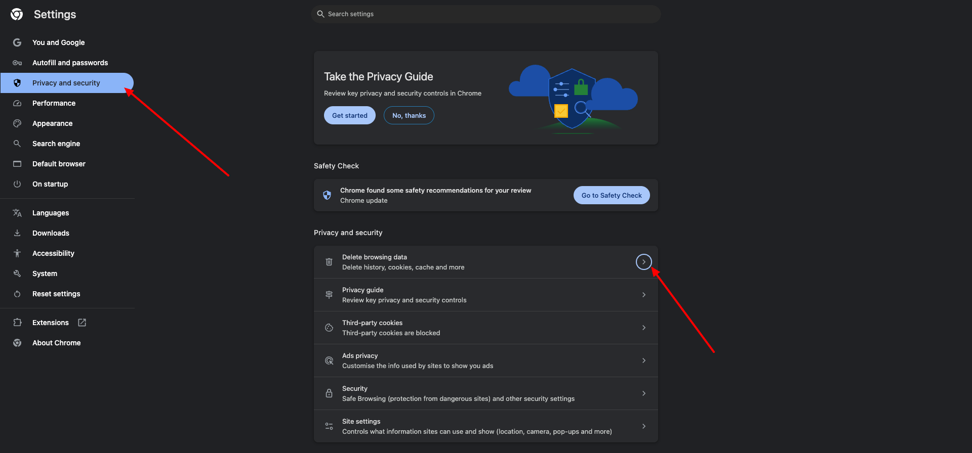The width and height of the screenshot is (972, 453).
Task: Select 'Review key privacy and security controls' text
Action: [404, 300]
